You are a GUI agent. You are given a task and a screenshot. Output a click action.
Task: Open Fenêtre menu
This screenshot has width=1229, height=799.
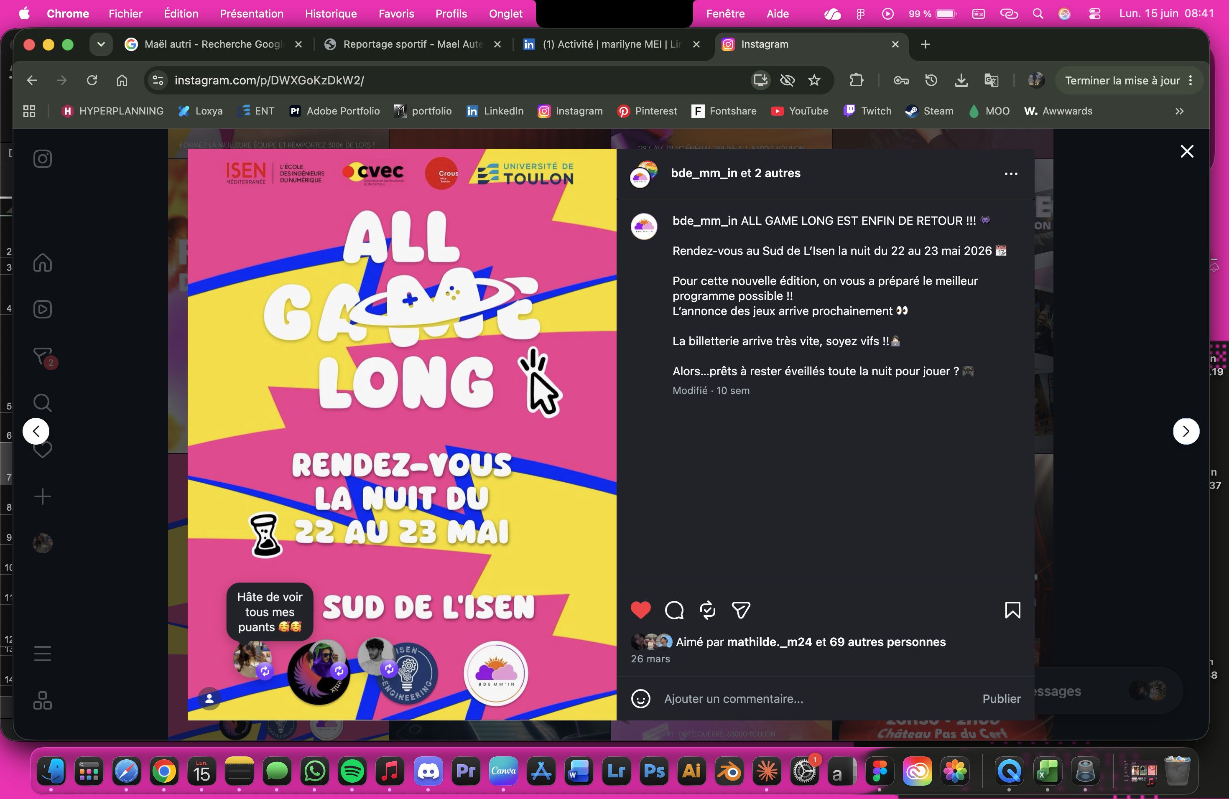click(x=726, y=13)
